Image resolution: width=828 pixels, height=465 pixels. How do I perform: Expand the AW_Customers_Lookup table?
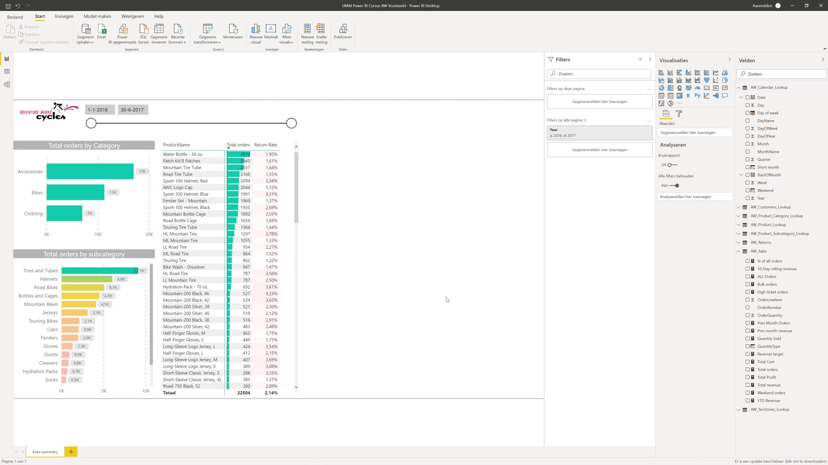click(x=738, y=207)
